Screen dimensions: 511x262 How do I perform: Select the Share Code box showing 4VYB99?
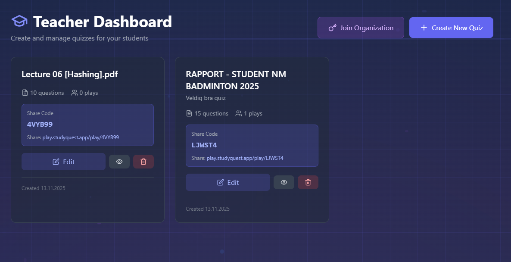(87, 124)
